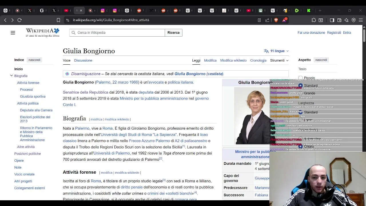Image resolution: width=366 pixels, height=206 pixels.
Task: Open reader mode icon in address bar
Action: tap(259, 20)
